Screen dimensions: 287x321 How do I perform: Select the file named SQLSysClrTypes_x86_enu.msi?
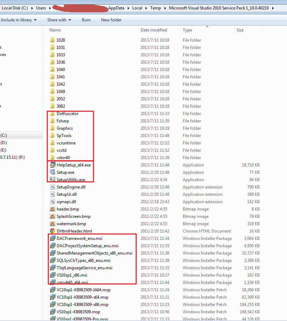pos(83,261)
